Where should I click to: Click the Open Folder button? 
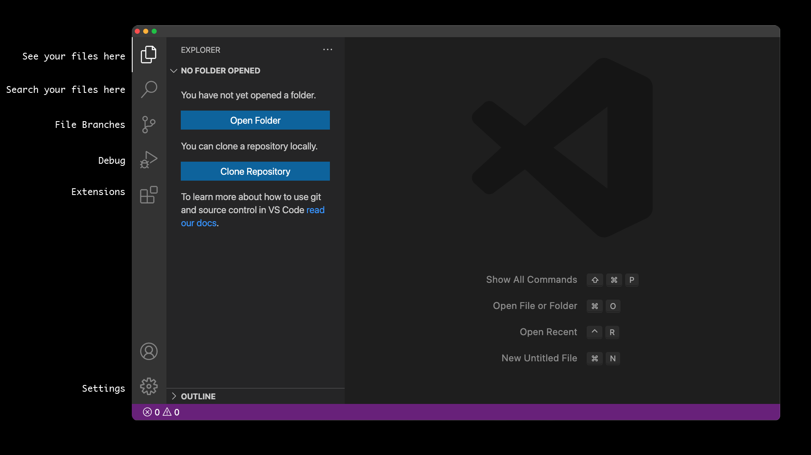(x=255, y=120)
